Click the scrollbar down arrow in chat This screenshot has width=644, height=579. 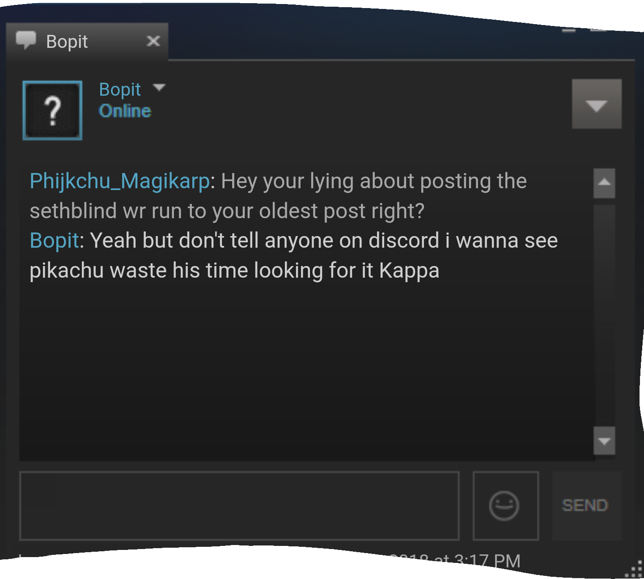click(x=604, y=441)
